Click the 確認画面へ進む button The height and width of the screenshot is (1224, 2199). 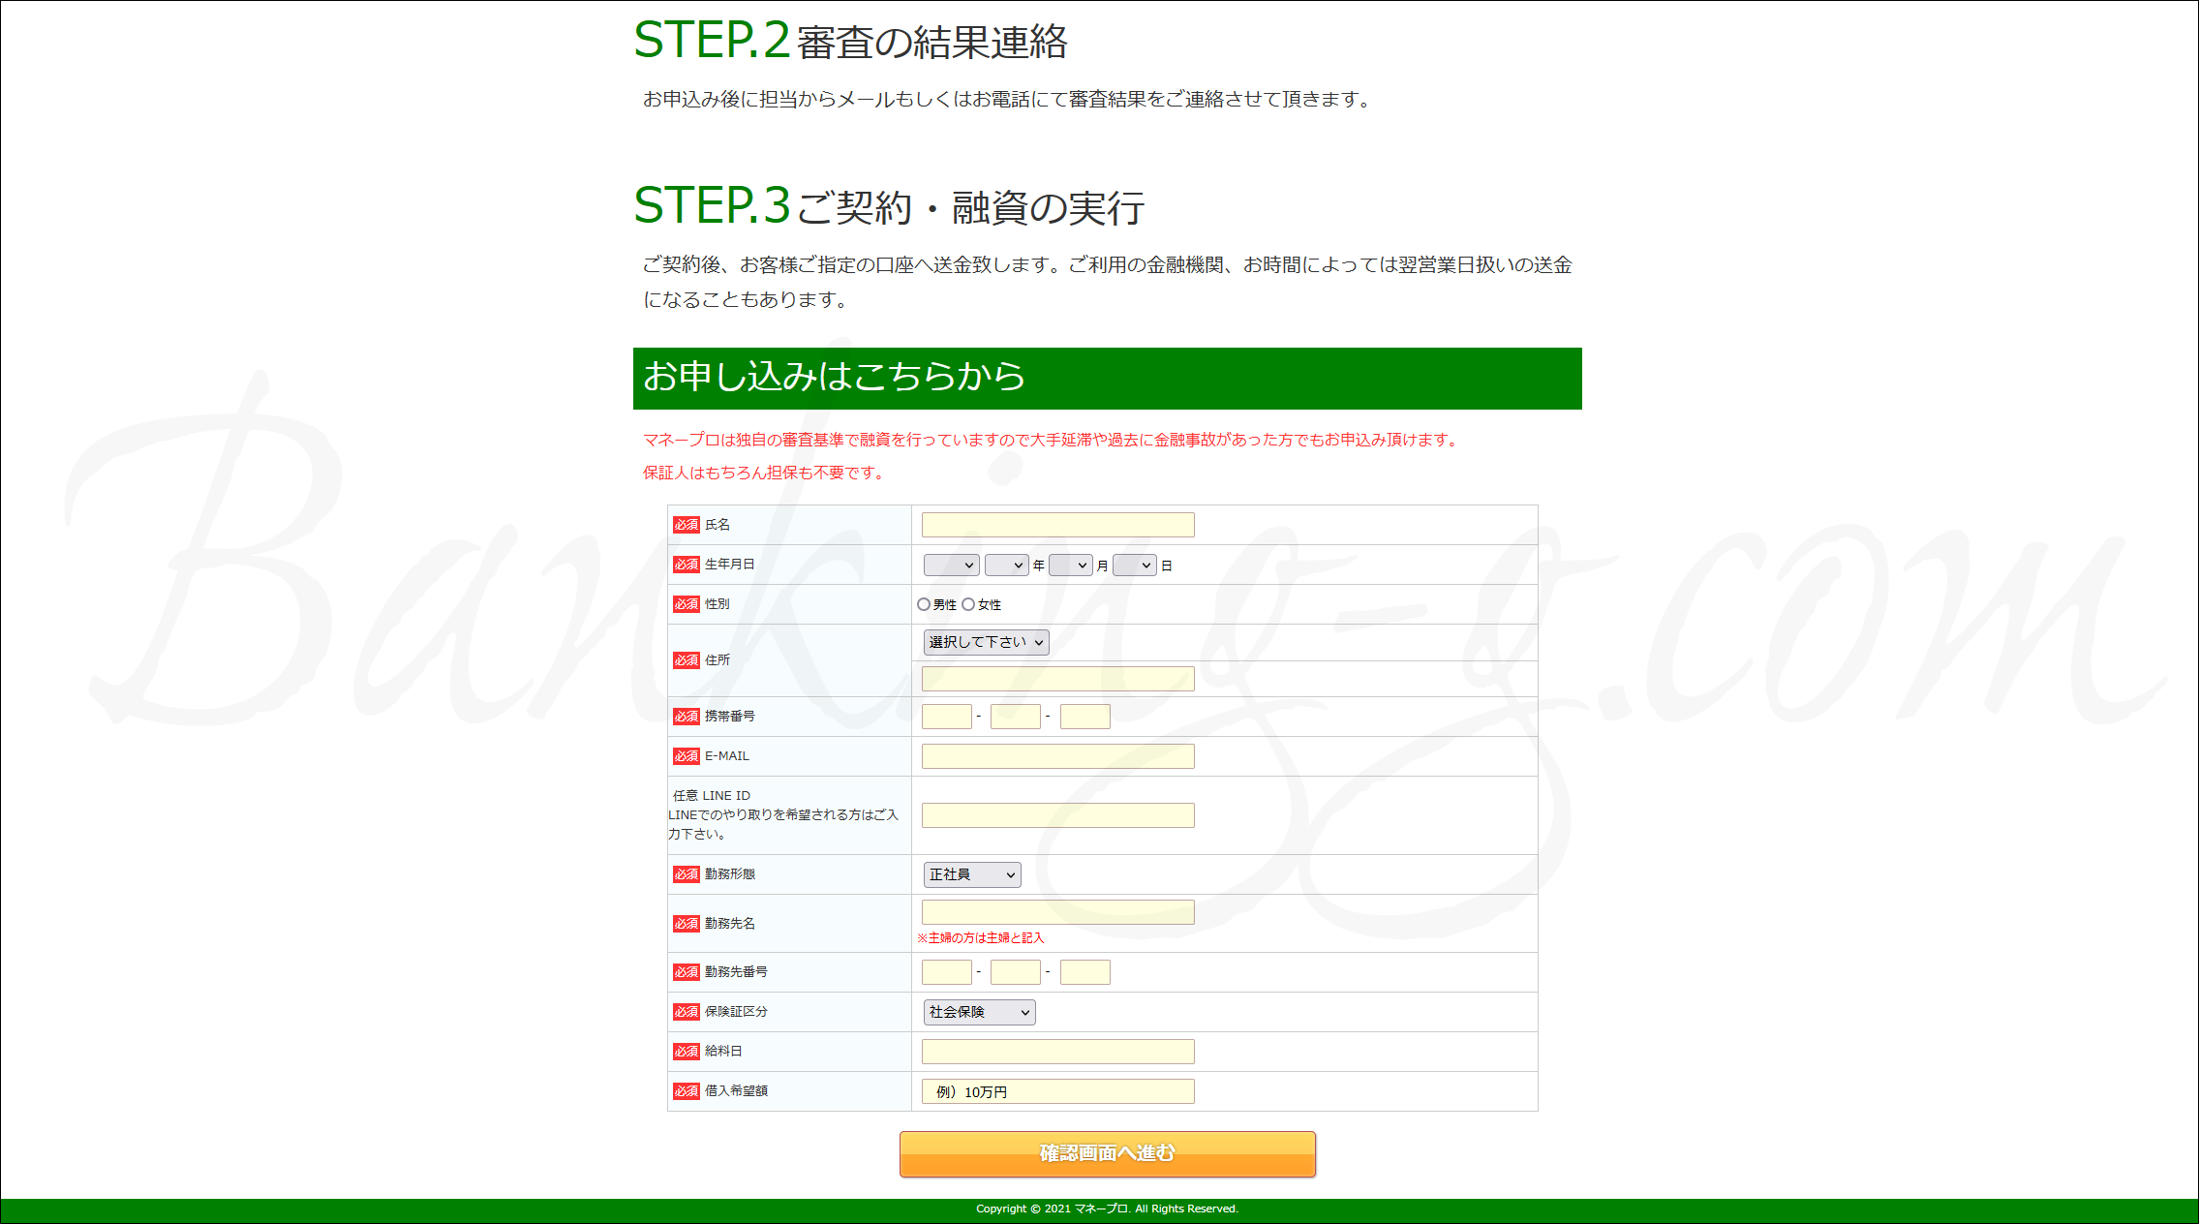pos(1107,1153)
